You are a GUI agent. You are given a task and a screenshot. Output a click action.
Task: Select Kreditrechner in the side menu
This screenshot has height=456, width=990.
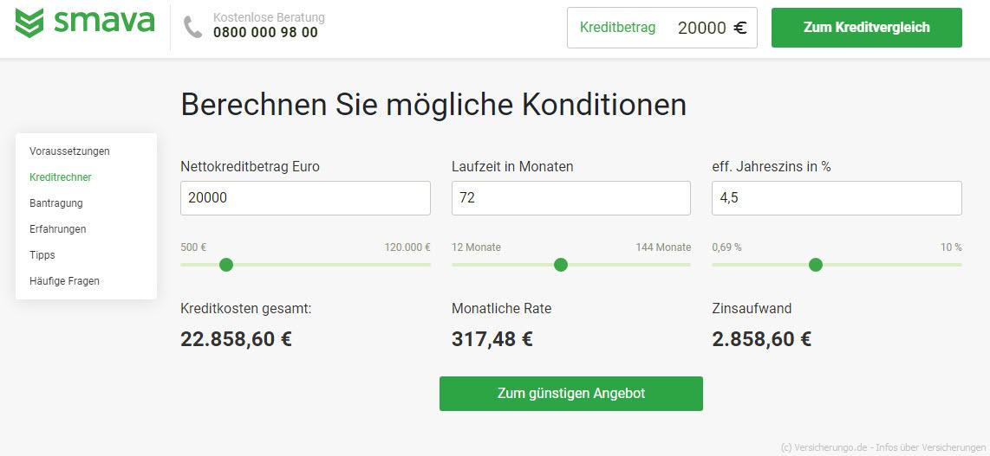[61, 177]
